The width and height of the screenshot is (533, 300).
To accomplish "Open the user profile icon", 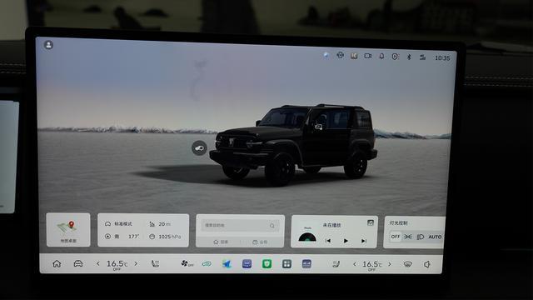I will [x=48, y=45].
